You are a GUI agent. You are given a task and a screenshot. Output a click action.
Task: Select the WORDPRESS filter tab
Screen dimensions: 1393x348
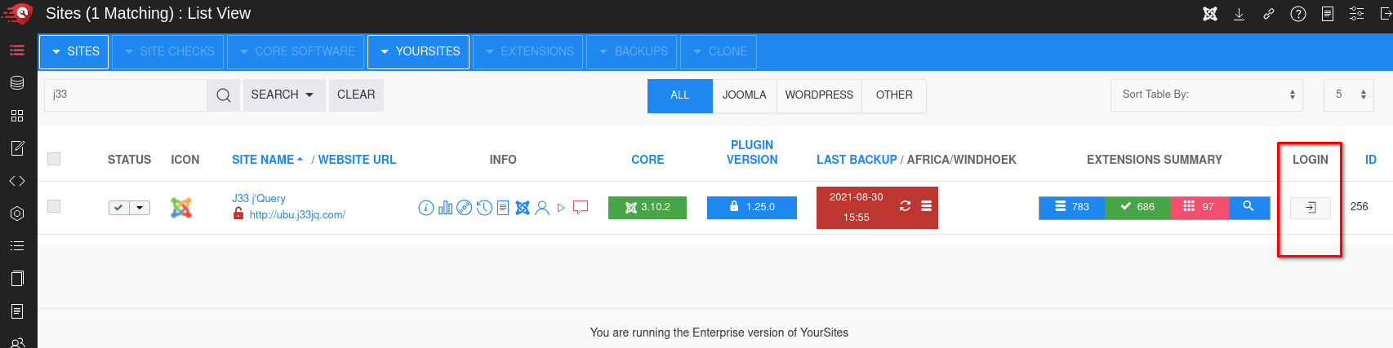point(819,96)
